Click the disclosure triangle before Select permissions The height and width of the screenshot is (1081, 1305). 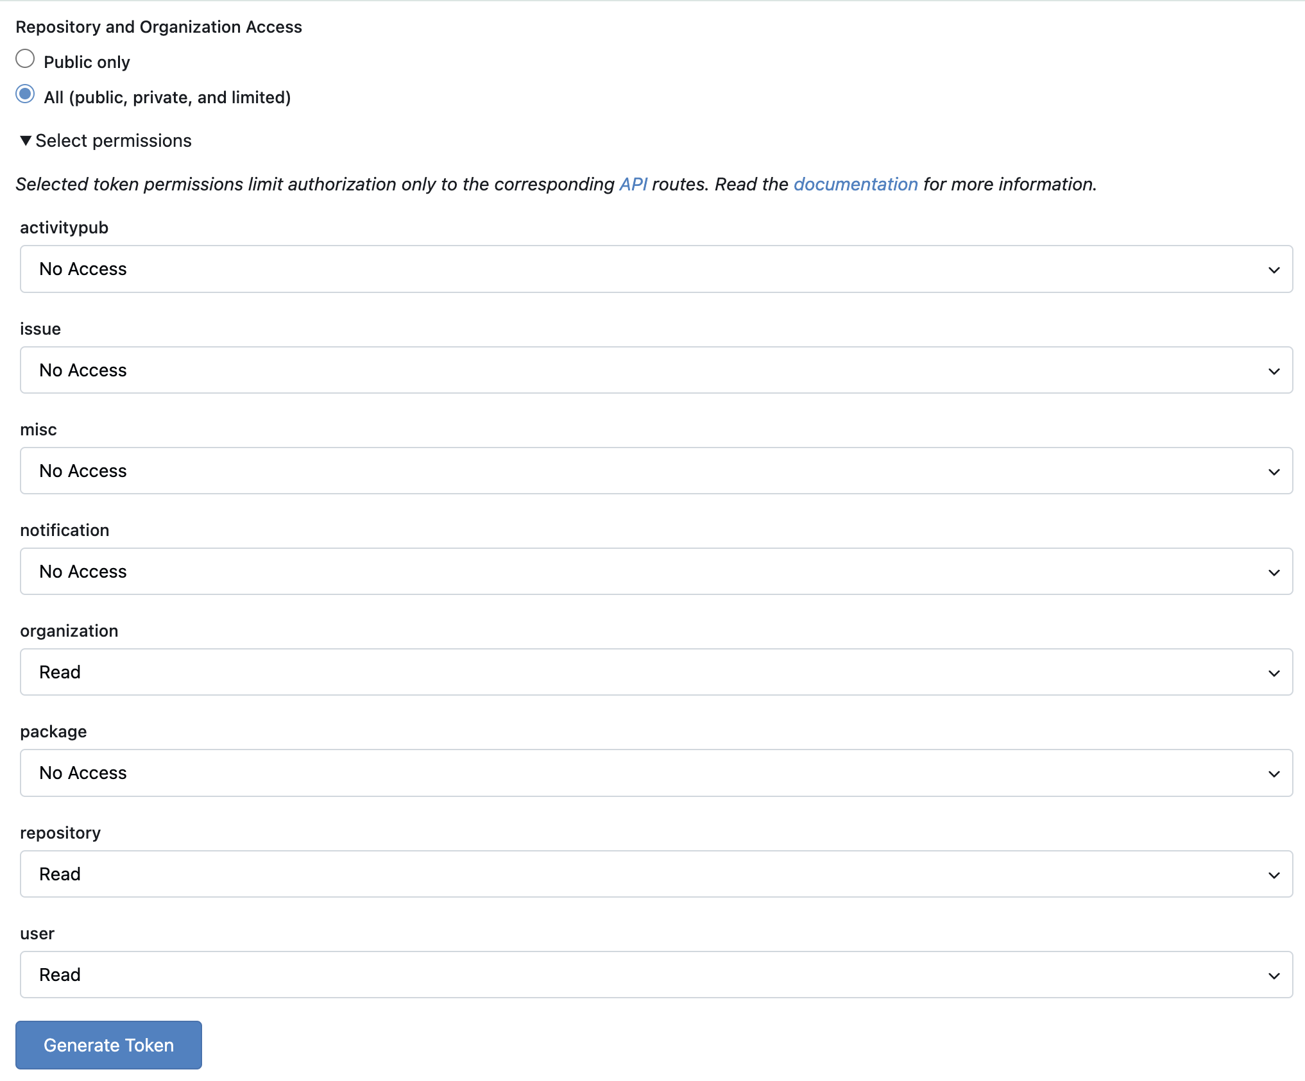[26, 140]
